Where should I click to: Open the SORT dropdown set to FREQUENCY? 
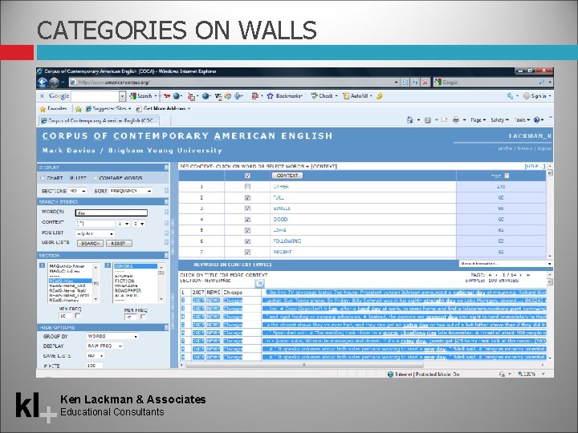pyautogui.click(x=131, y=191)
